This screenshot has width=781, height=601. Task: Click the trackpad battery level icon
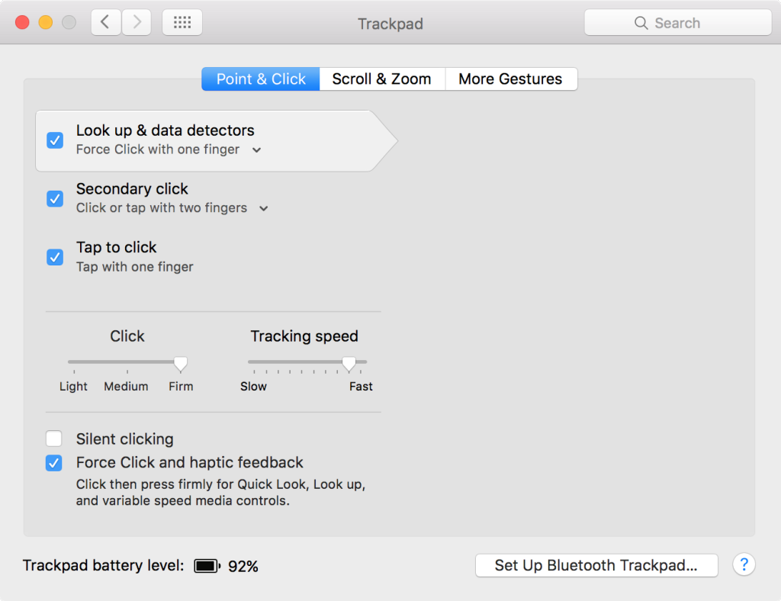[207, 566]
